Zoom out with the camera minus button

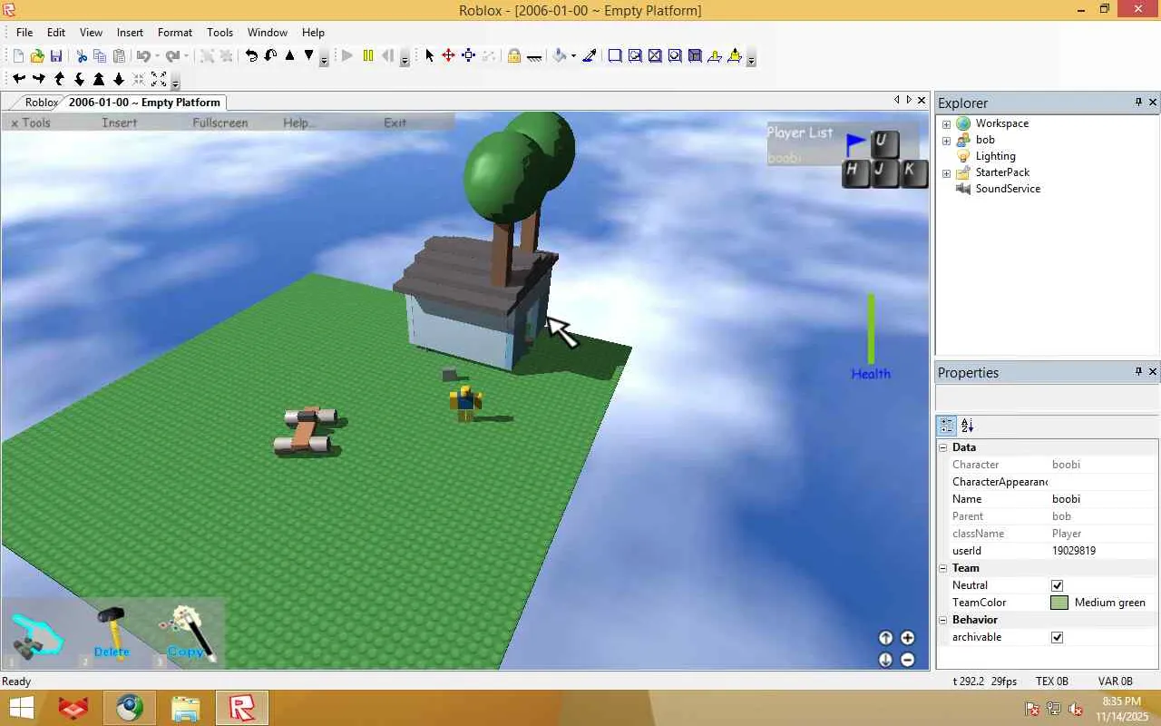click(907, 660)
